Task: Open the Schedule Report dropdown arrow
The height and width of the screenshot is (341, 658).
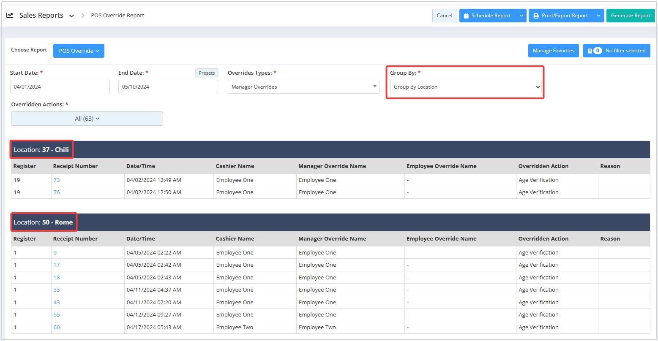Action: click(521, 16)
